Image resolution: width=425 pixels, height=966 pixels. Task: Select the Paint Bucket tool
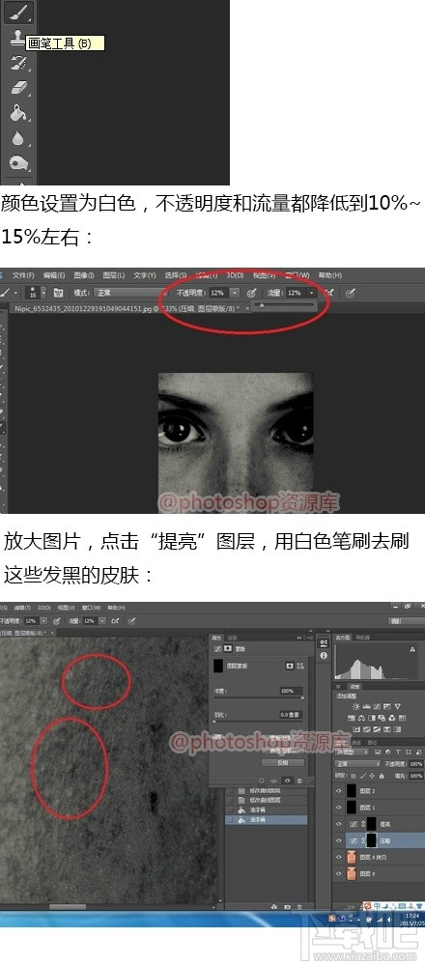[x=19, y=113]
